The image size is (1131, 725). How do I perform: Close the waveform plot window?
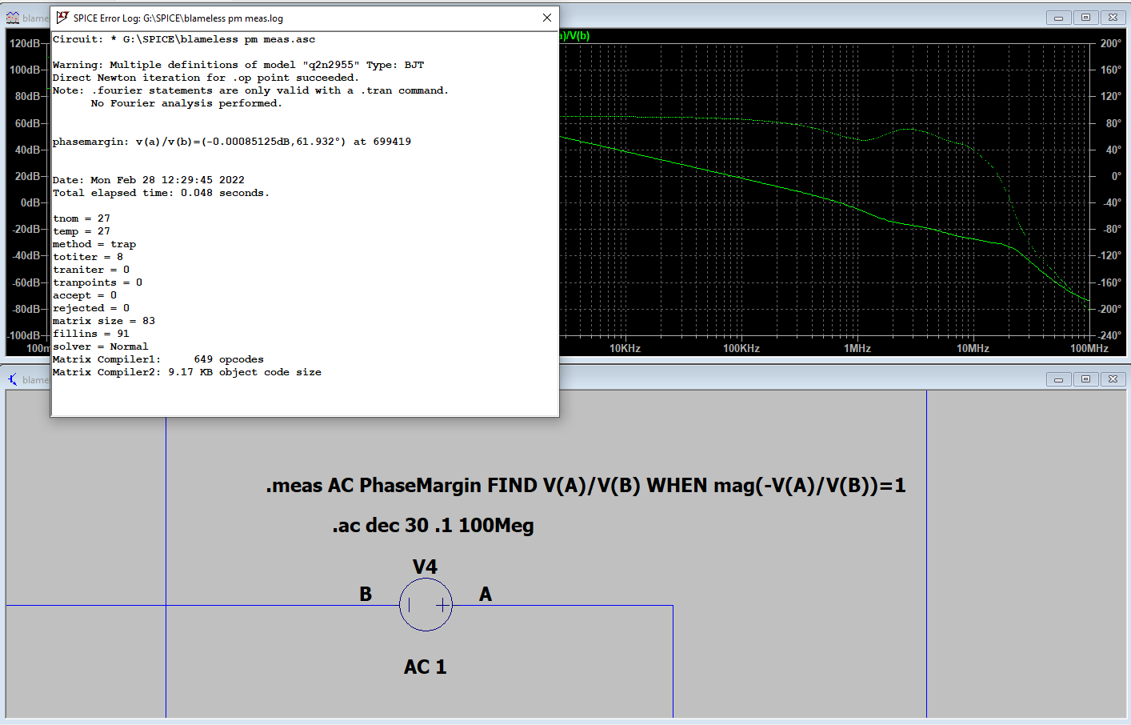(1113, 18)
